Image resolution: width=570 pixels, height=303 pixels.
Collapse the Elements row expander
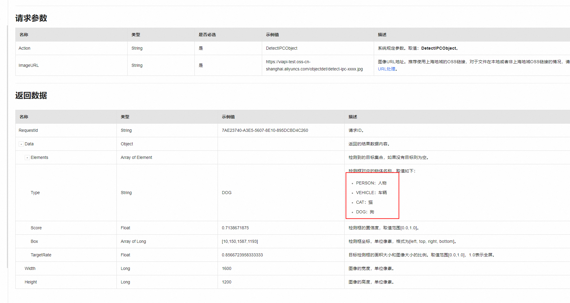click(x=27, y=158)
